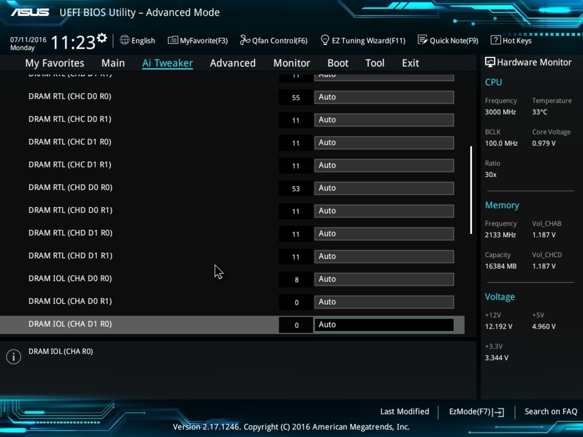Select the DRAM RTL (CHD D0 R1) row label
This screenshot has height=437, width=583.
point(70,210)
